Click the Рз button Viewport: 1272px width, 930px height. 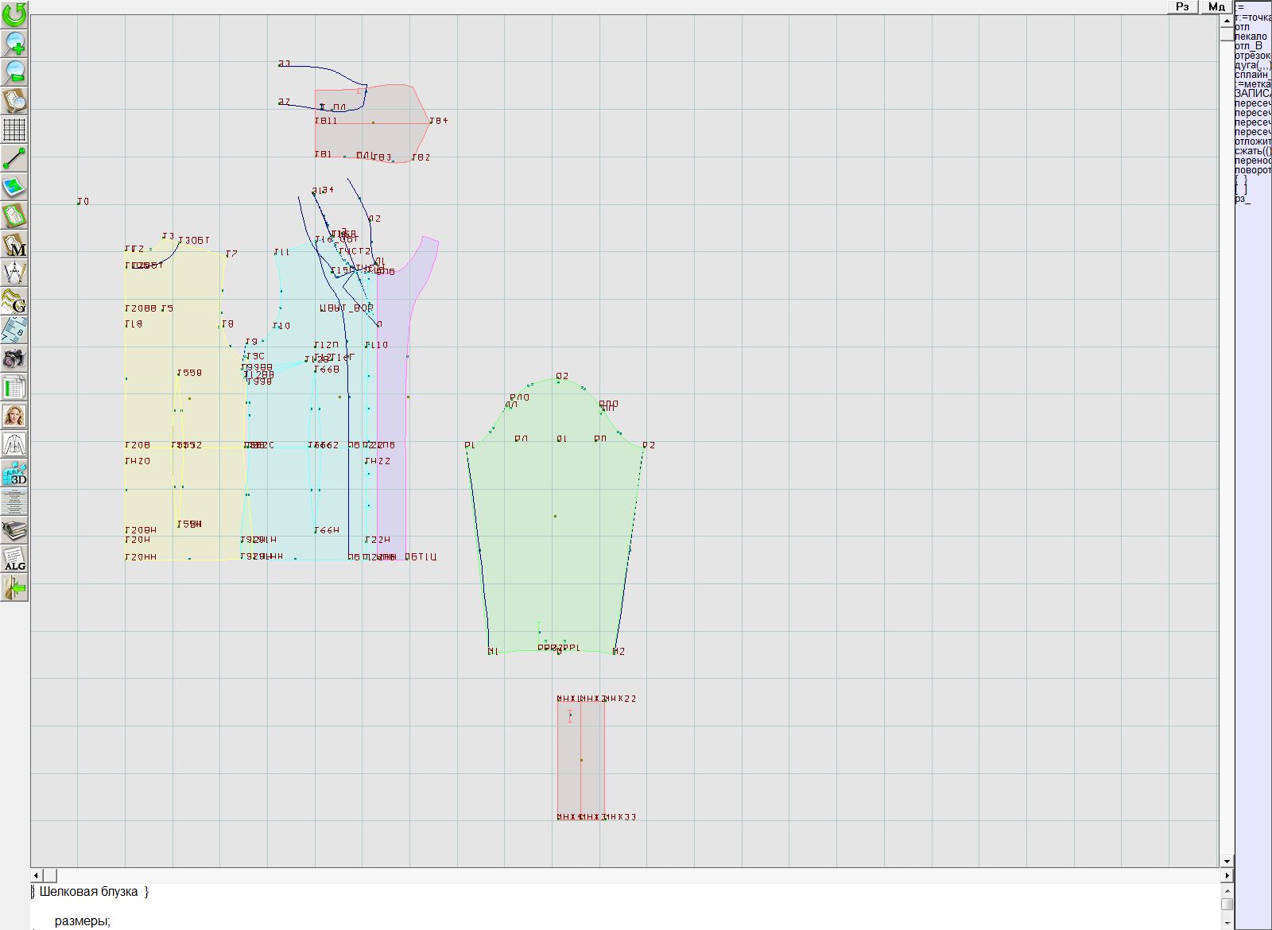point(1182,6)
